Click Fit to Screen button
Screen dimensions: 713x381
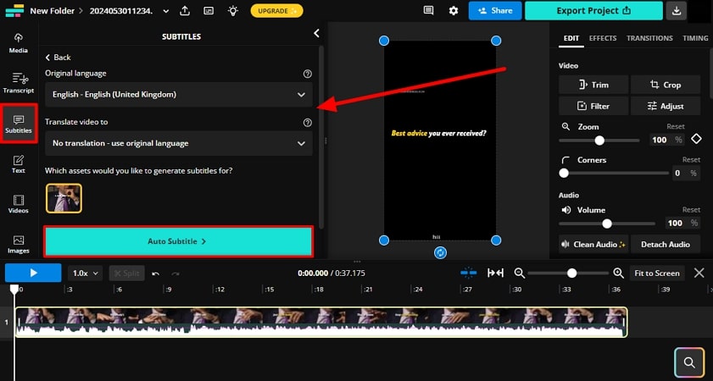click(657, 273)
